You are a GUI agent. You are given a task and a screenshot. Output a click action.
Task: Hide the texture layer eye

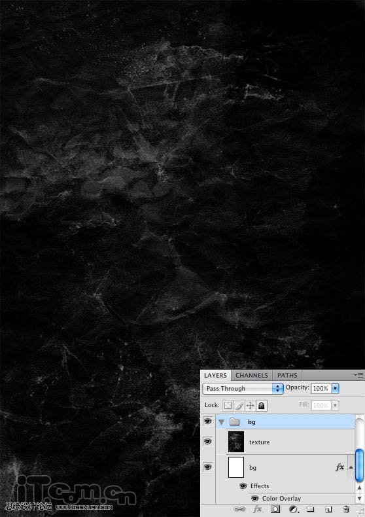point(207,441)
